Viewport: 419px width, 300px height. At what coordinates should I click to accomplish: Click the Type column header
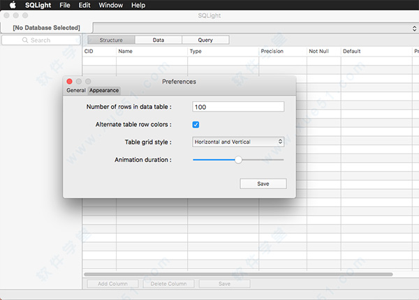click(223, 51)
